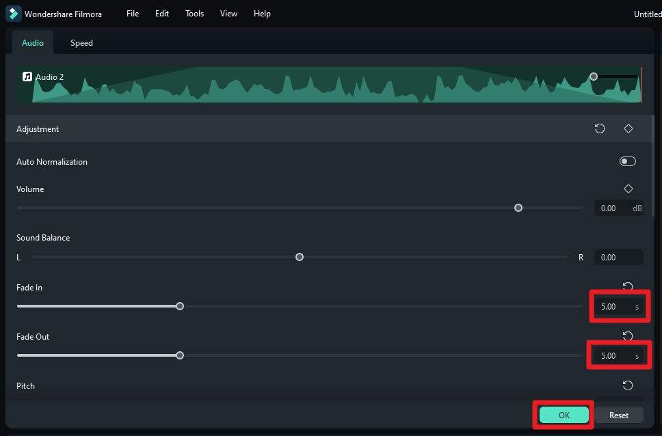Screen dimensions: 662x436
Task: Click the Sound Balance slider handle
Action: [x=300, y=257]
